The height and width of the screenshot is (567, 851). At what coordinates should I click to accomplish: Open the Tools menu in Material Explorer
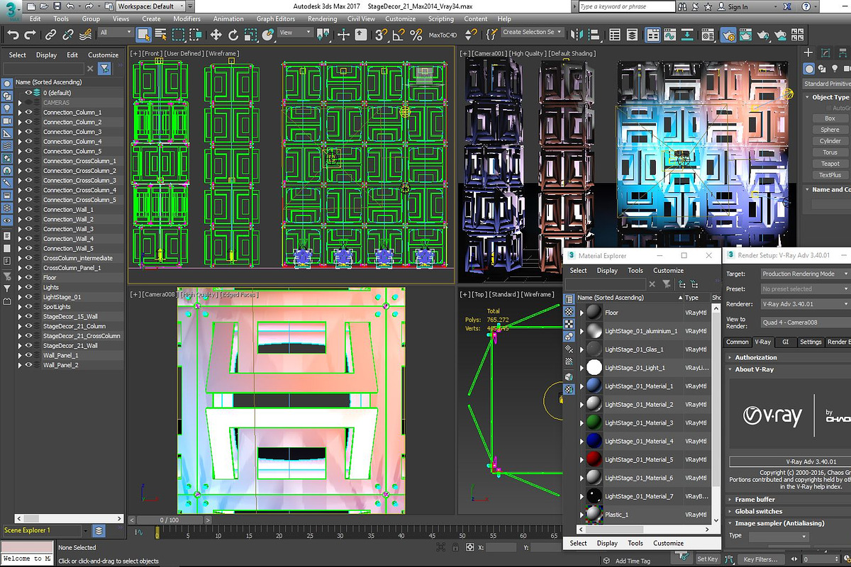click(635, 271)
